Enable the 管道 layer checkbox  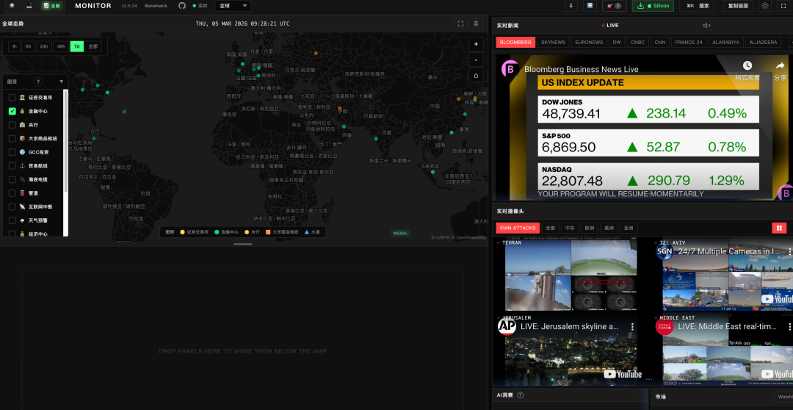pos(12,193)
